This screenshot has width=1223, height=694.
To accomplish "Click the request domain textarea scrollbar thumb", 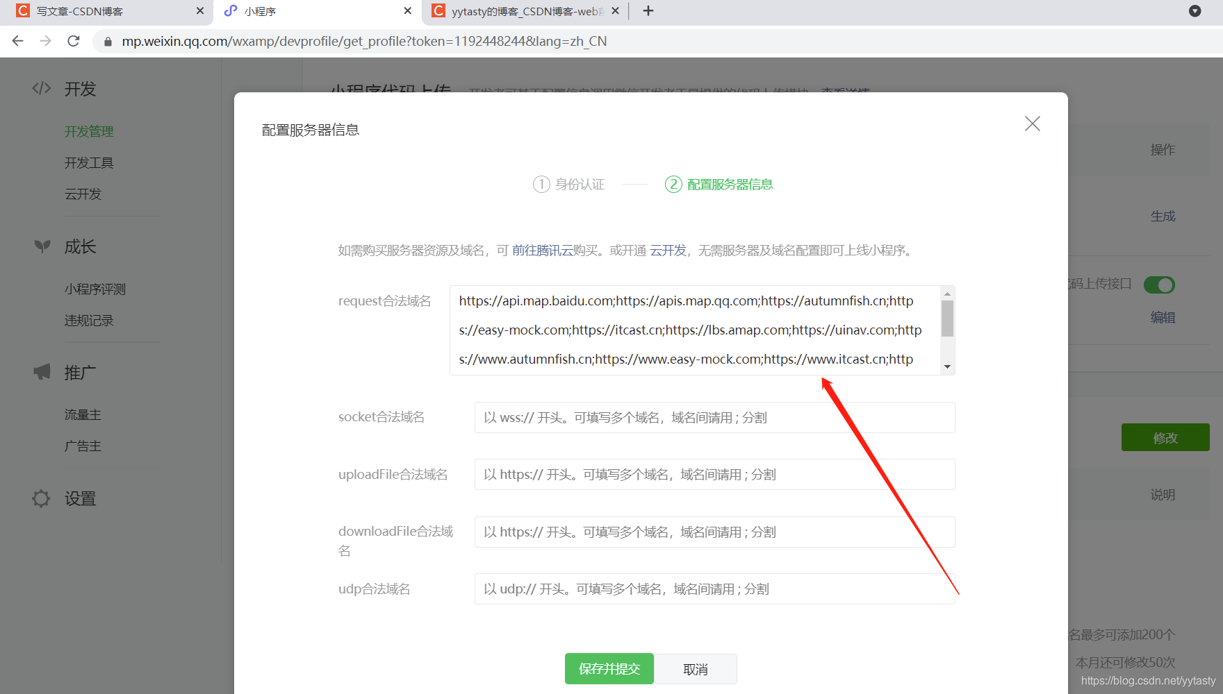I will tap(947, 319).
